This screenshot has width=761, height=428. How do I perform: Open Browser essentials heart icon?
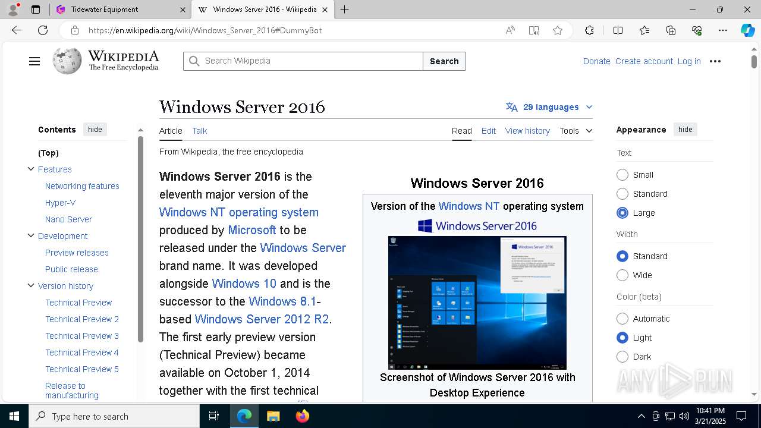click(x=697, y=30)
